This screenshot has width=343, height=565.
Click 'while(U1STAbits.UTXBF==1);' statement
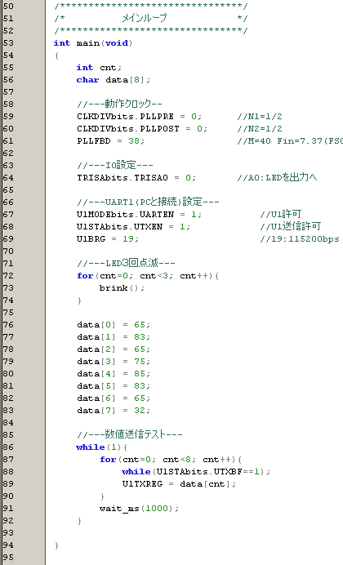(x=196, y=472)
